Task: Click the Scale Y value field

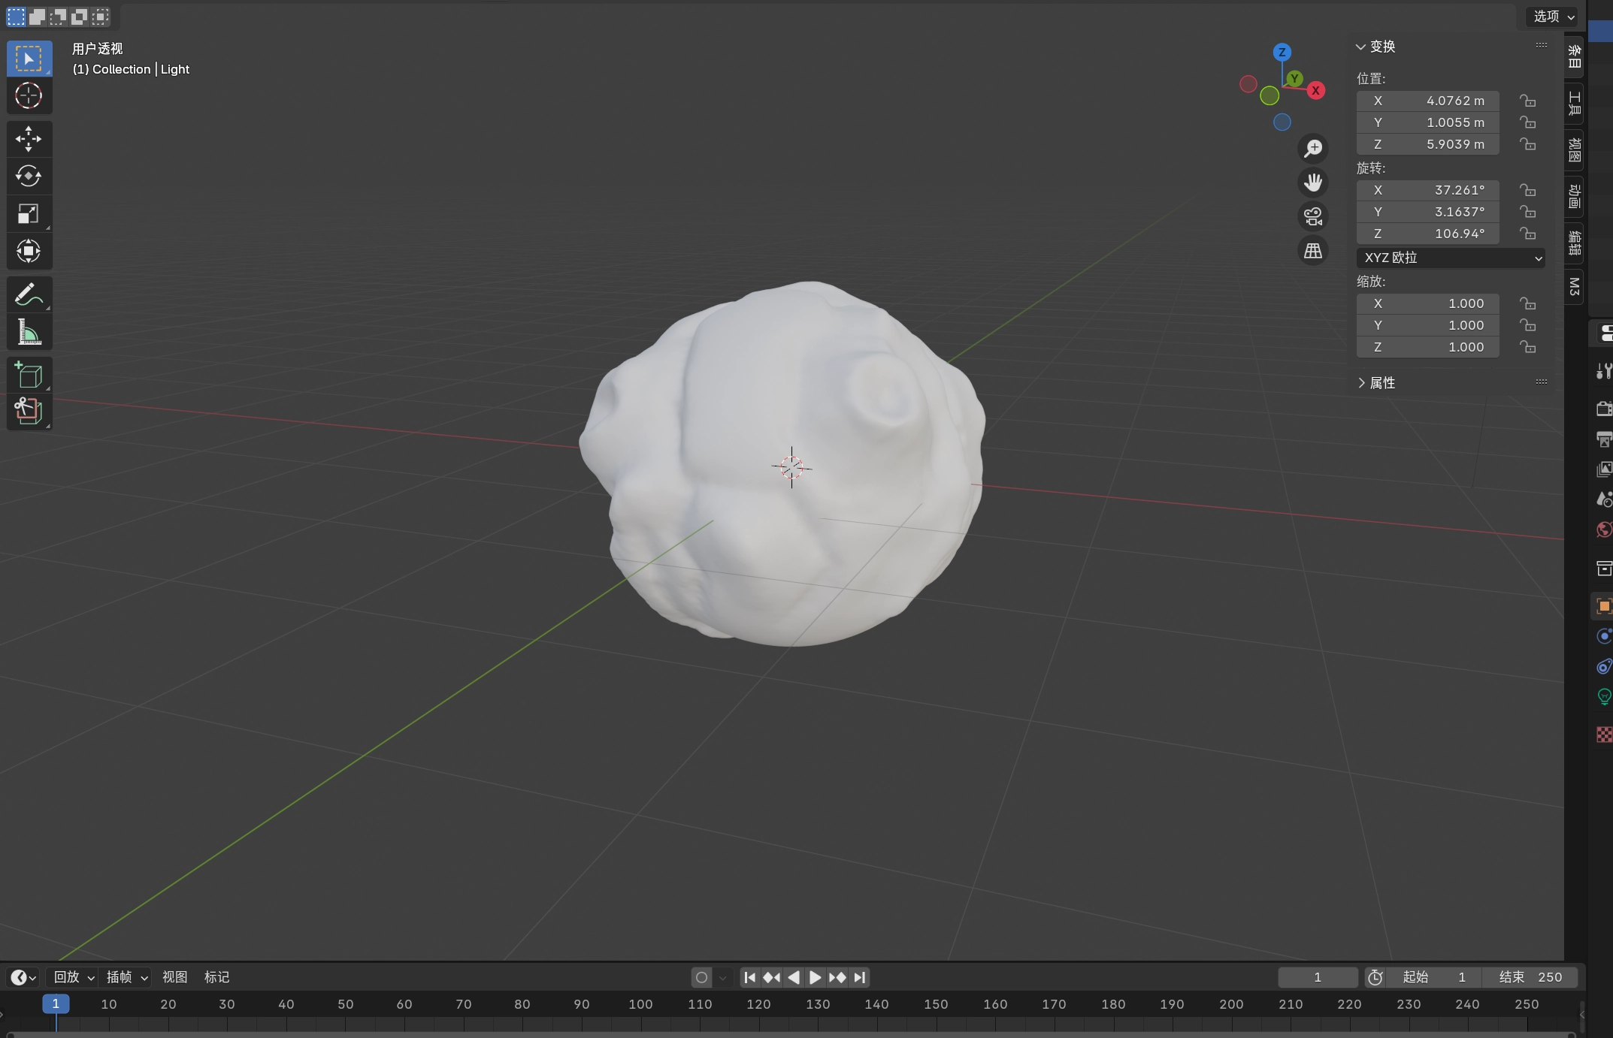Action: (1427, 325)
